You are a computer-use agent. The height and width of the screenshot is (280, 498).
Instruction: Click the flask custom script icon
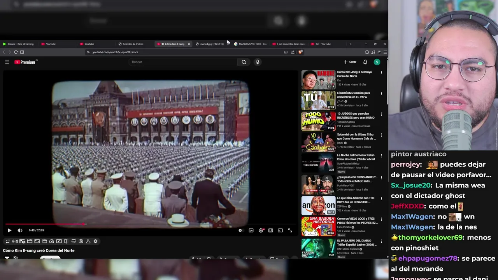(x=88, y=241)
